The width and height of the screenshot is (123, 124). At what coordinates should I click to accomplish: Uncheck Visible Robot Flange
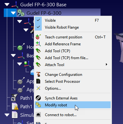point(38,27)
